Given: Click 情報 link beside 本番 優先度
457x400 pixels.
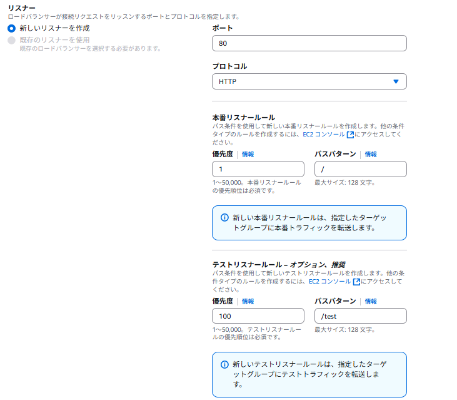Looking at the screenshot, I should coord(248,155).
